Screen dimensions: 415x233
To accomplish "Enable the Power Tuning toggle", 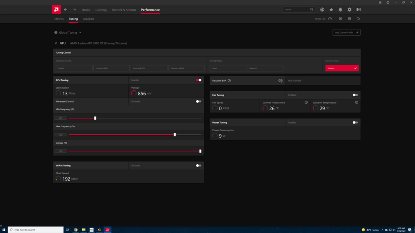I will click(x=355, y=122).
